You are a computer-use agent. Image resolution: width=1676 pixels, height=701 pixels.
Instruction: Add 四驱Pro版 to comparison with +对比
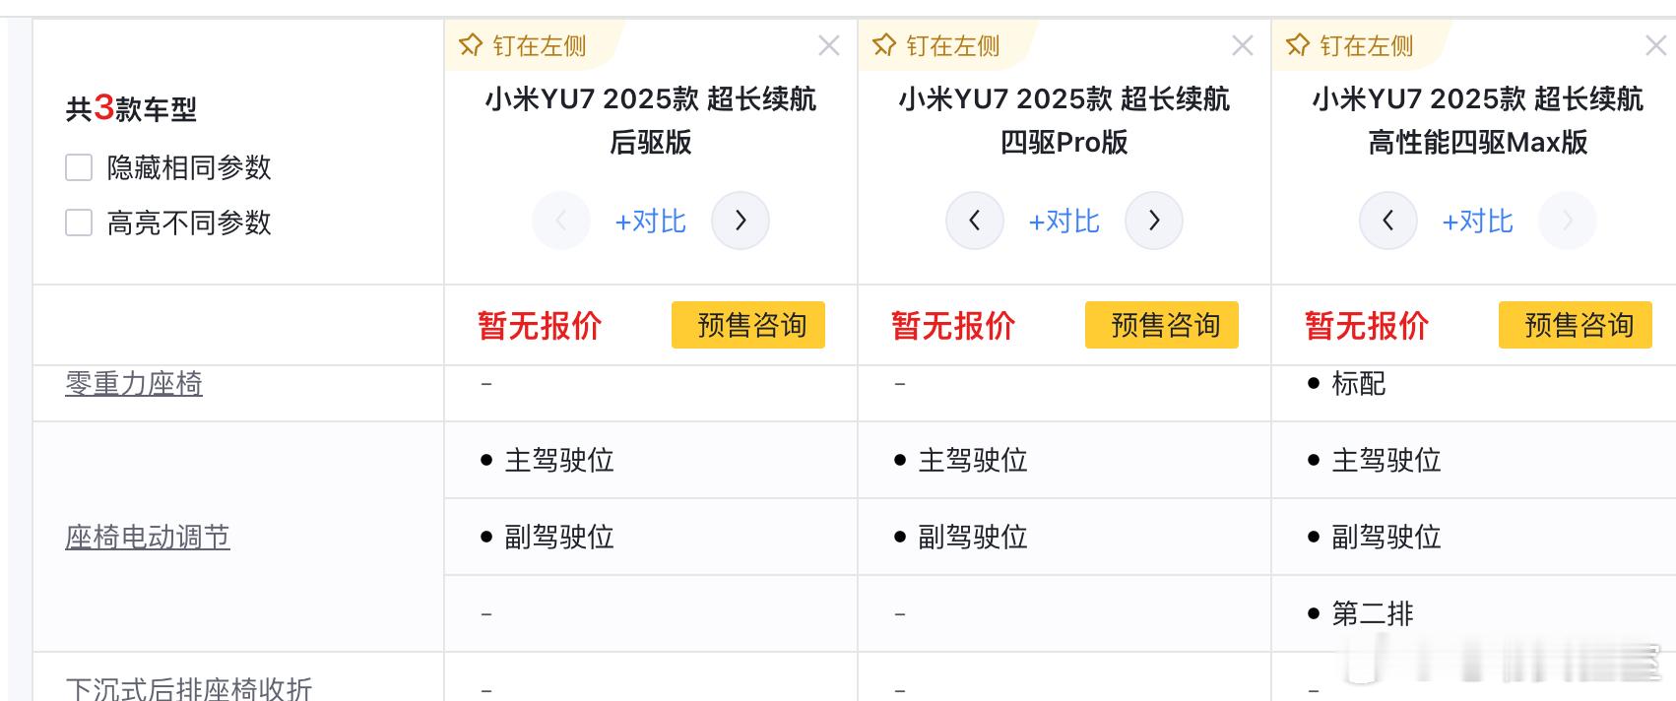[x=1064, y=222]
